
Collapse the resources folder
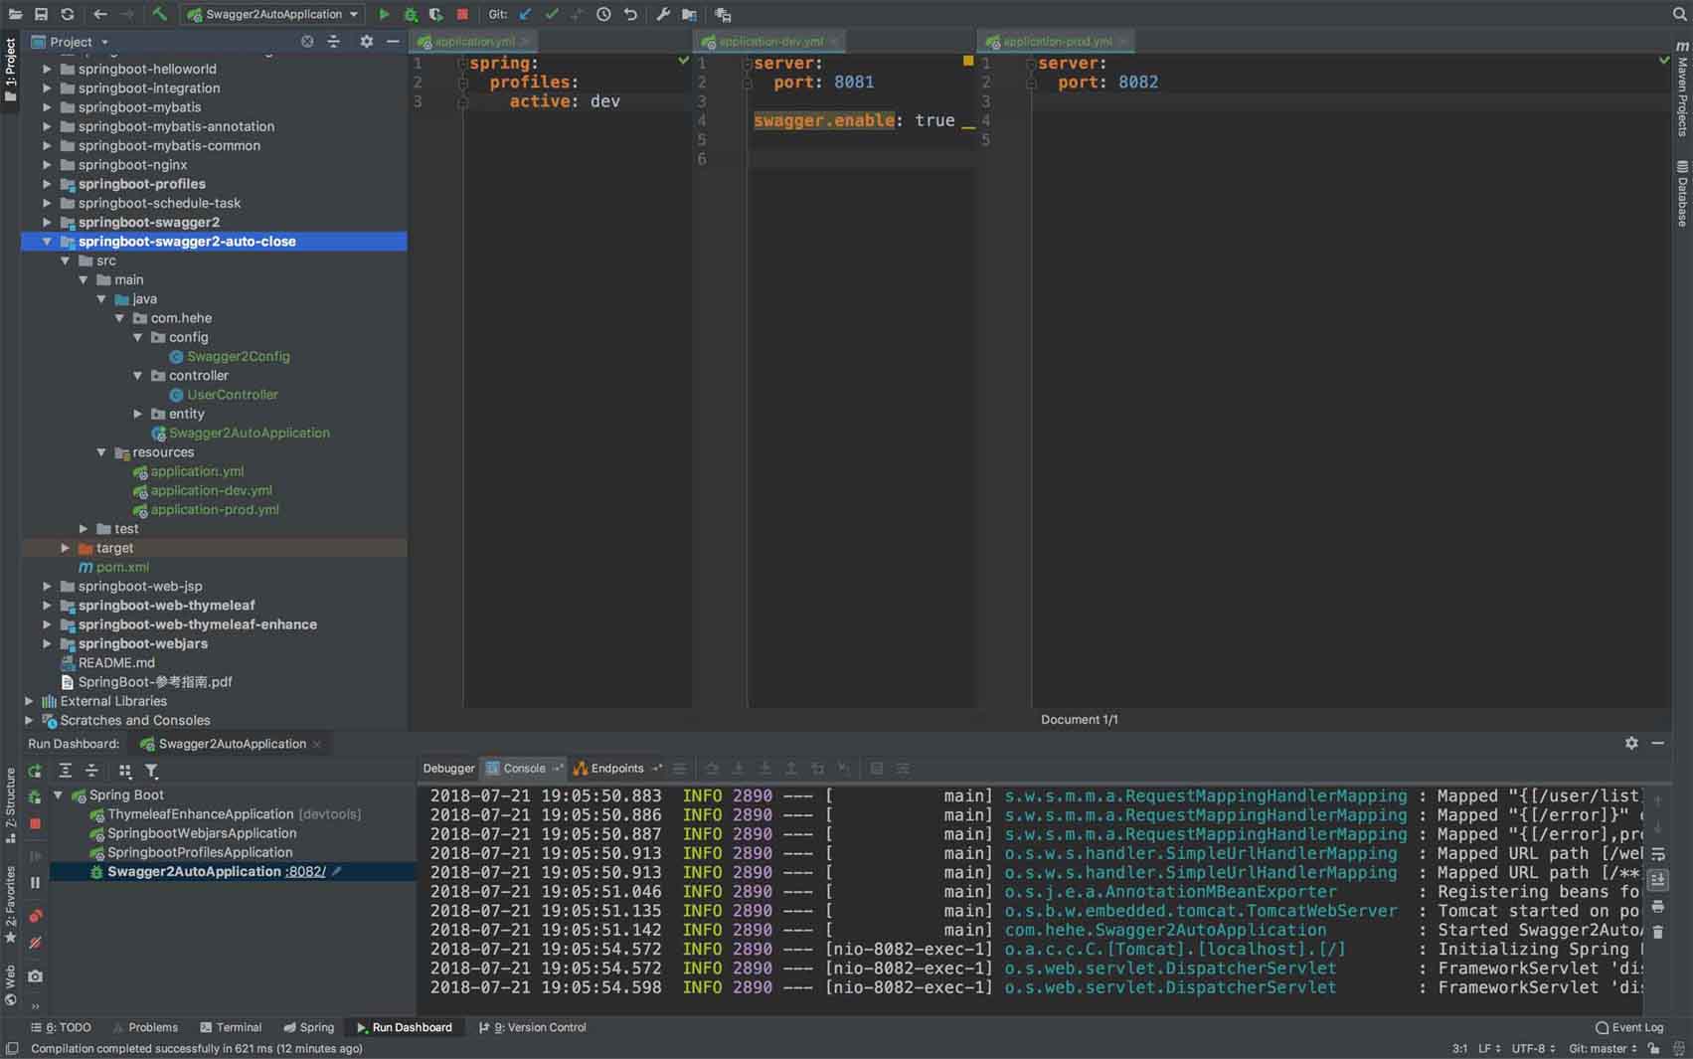pyautogui.click(x=101, y=452)
